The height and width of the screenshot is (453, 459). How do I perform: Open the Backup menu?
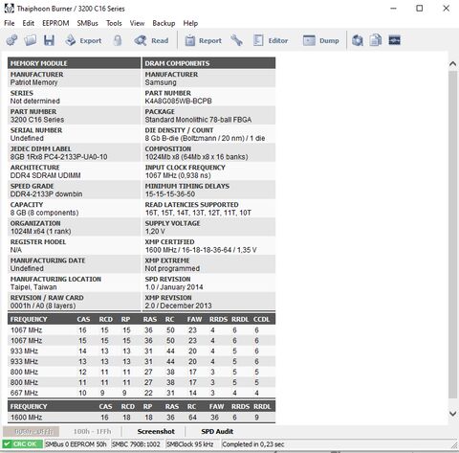[164, 23]
